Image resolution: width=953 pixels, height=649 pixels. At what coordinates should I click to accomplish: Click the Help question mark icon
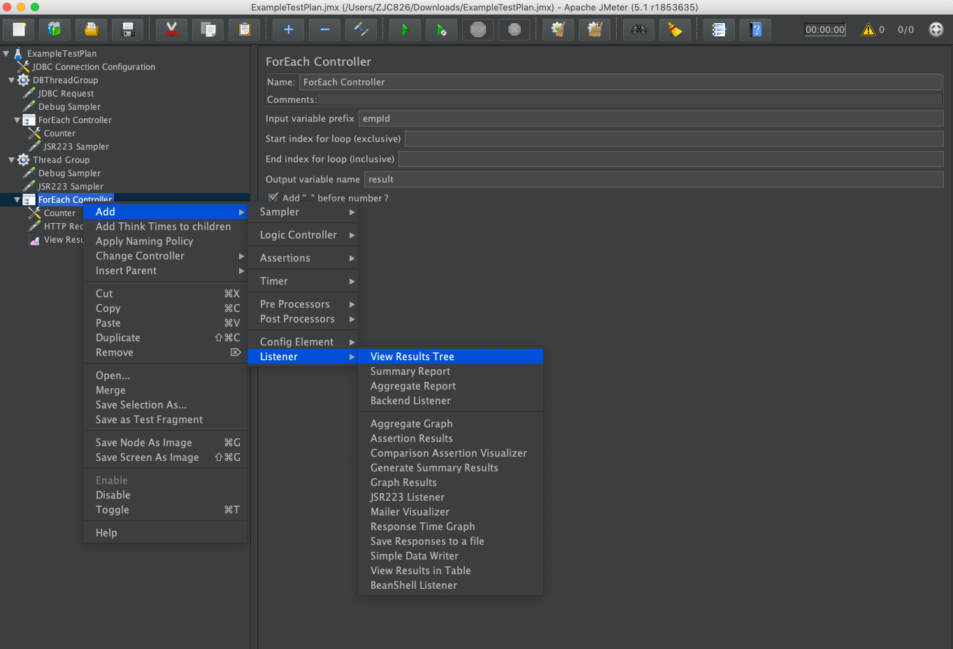(755, 29)
